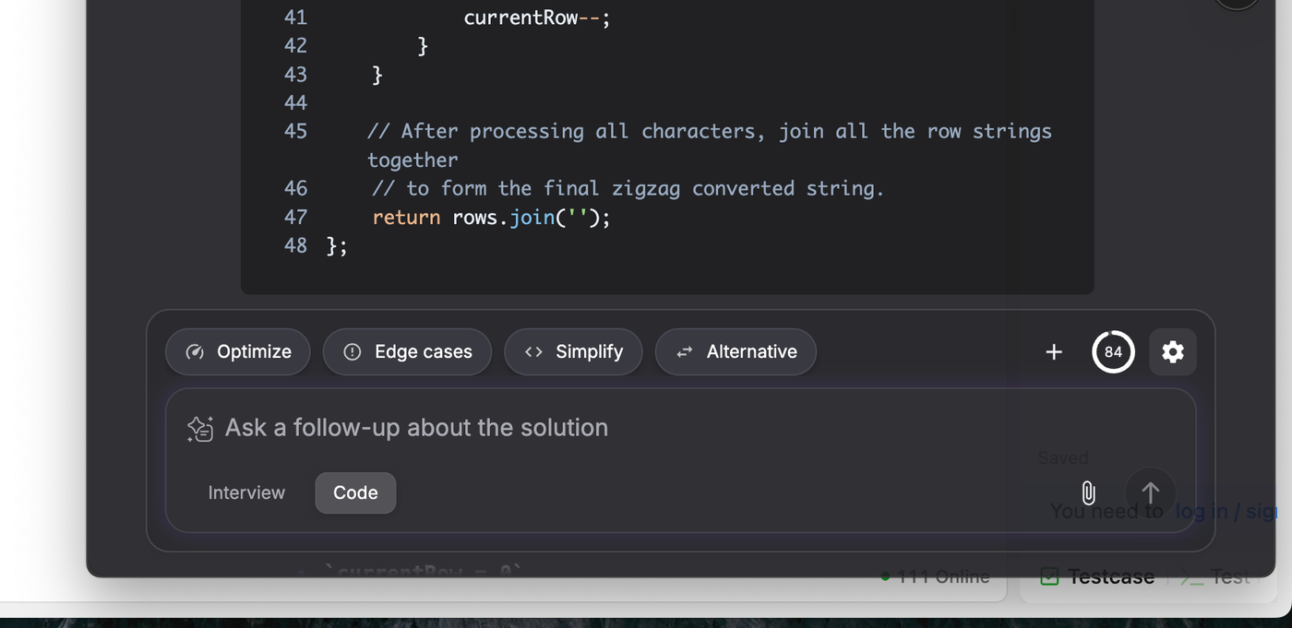Screen dimensions: 1292x628
Task: Click the plus icon beside the chips
Action: pyautogui.click(x=1054, y=351)
